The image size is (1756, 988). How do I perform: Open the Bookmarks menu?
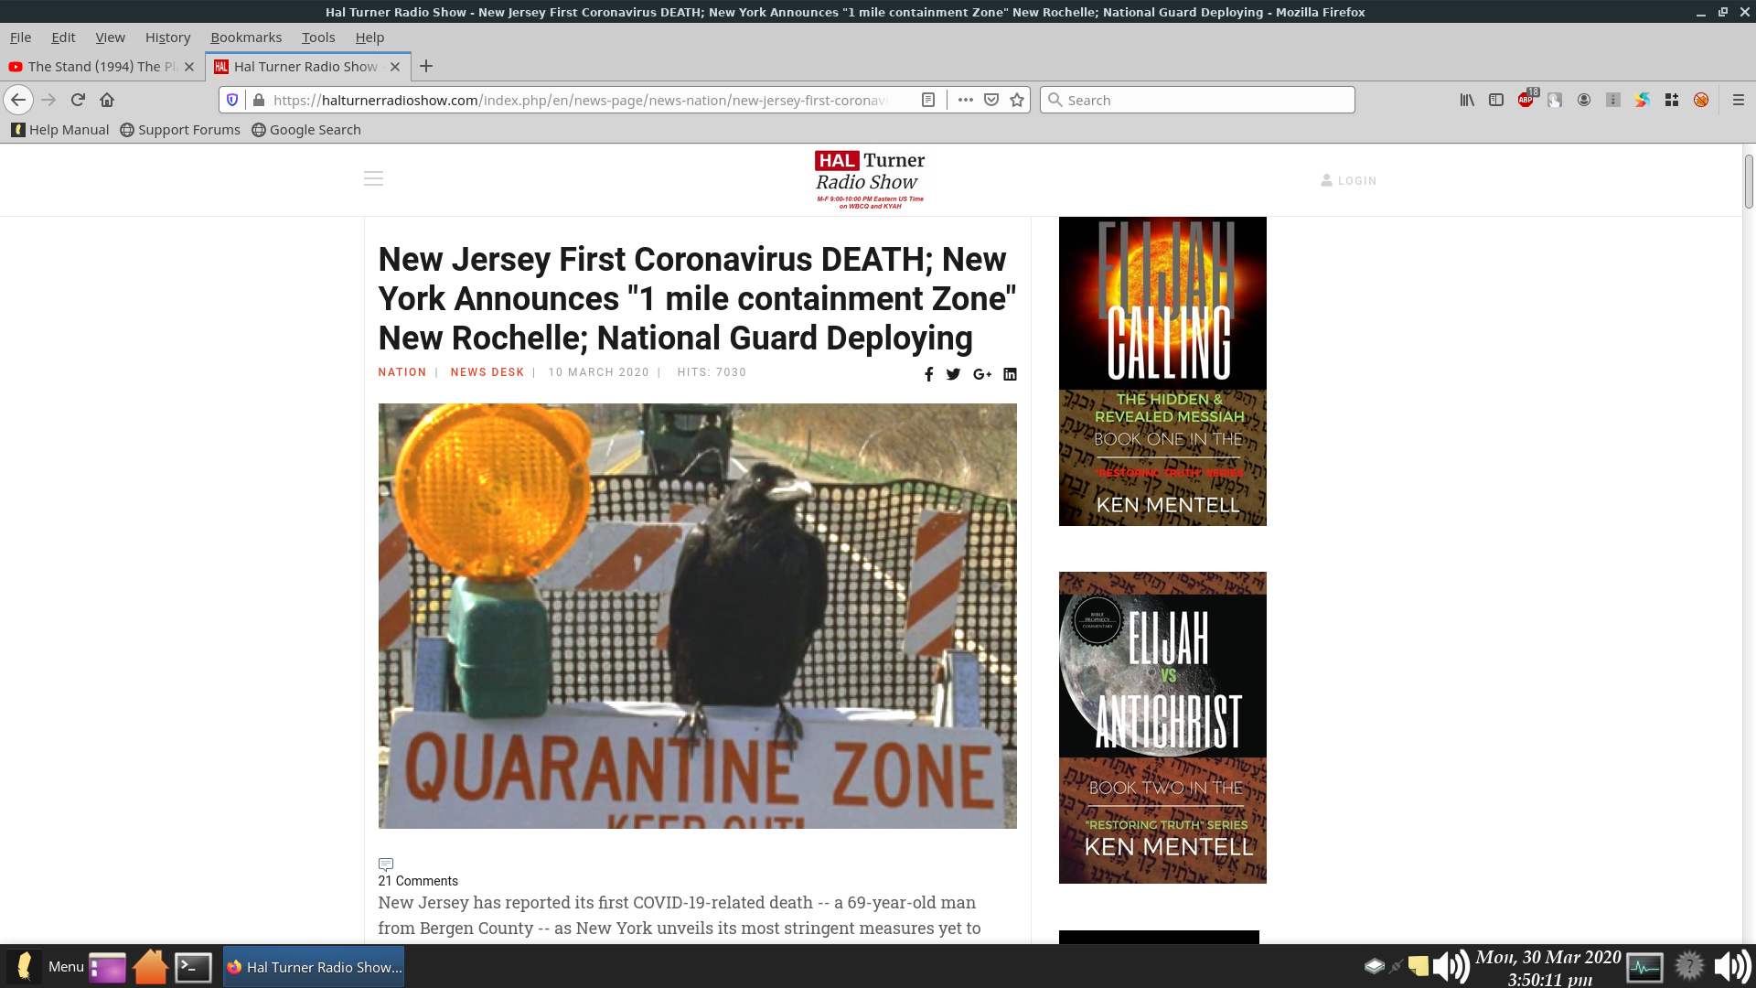pyautogui.click(x=246, y=38)
